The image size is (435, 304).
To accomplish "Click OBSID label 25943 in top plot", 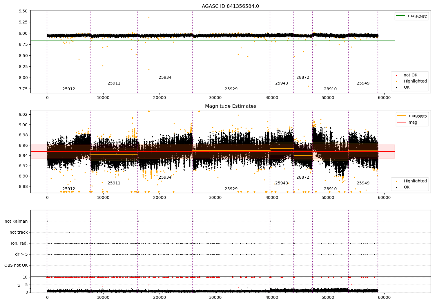I will click(282, 83).
